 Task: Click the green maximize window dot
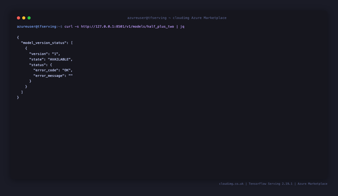click(29, 18)
